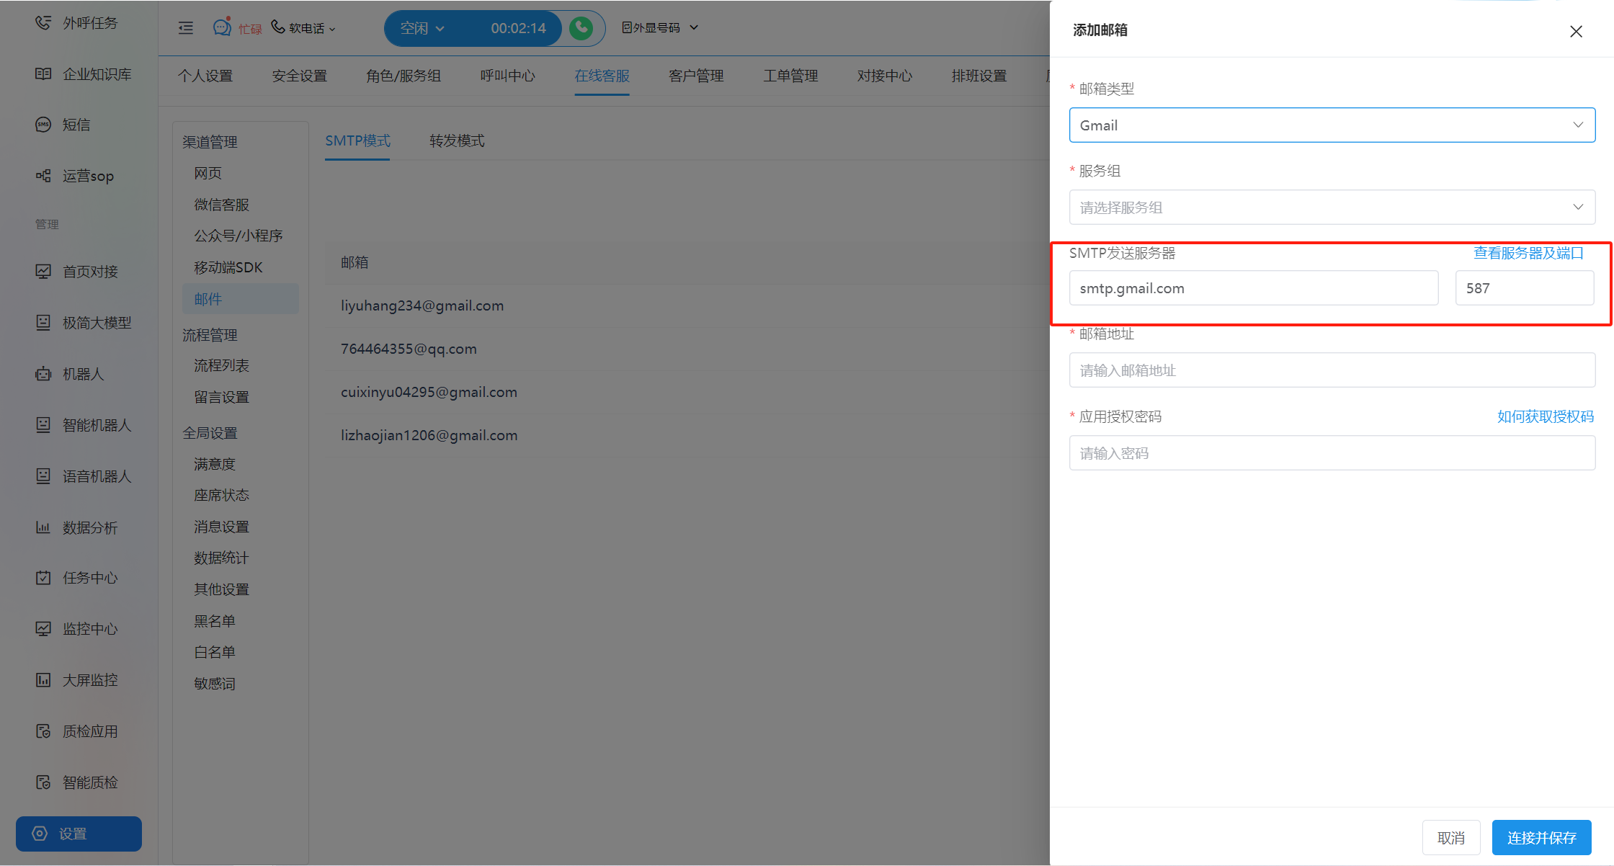
Task: Open 留言设置 menu item
Action: (x=221, y=397)
